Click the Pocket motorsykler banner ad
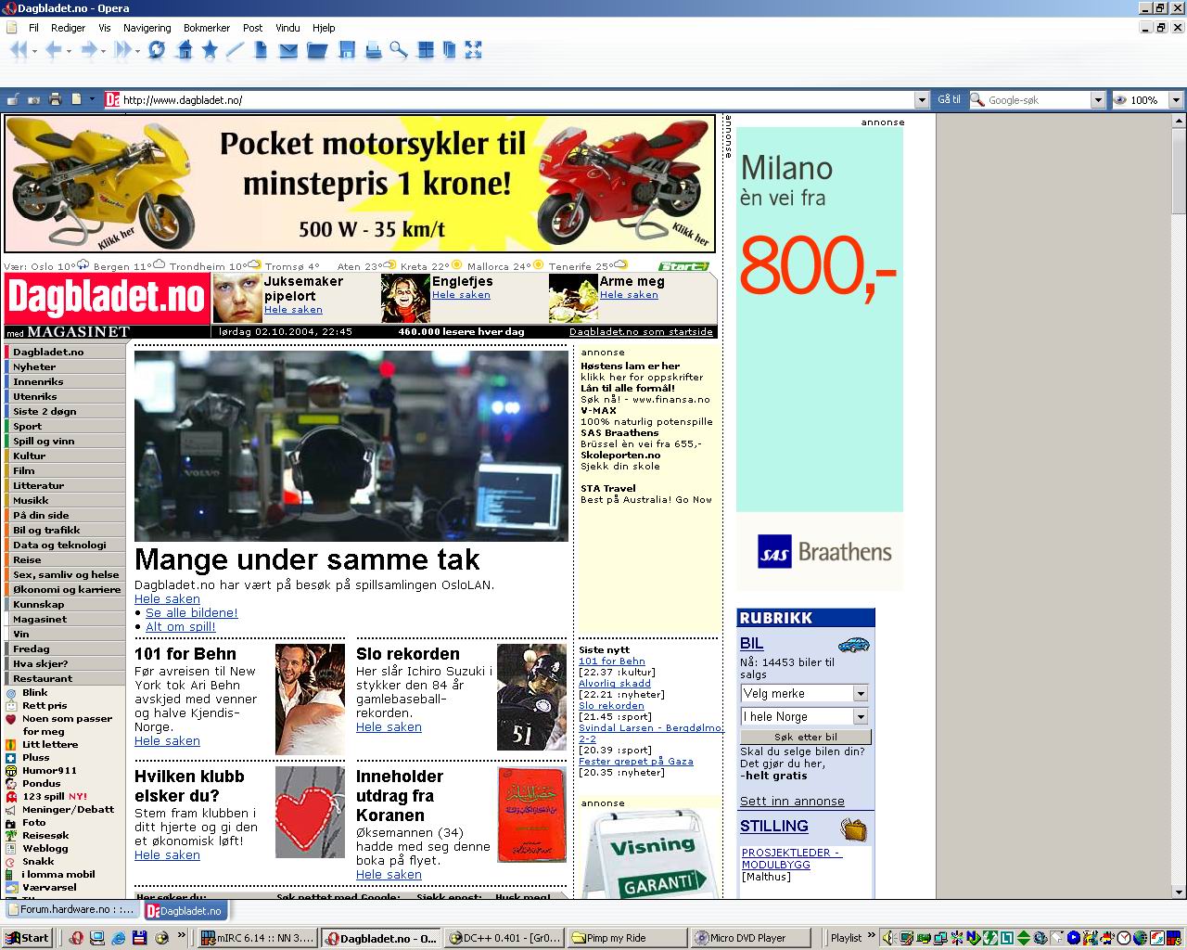The width and height of the screenshot is (1187, 950). coord(360,184)
